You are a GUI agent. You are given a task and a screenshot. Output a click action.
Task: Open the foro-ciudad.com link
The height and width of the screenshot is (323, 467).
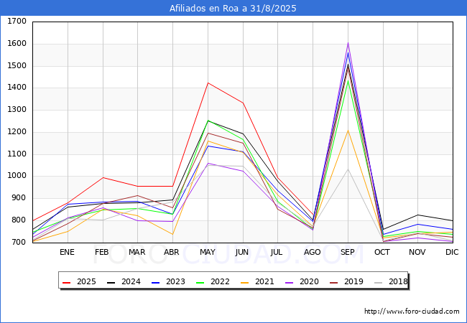pos(412,312)
